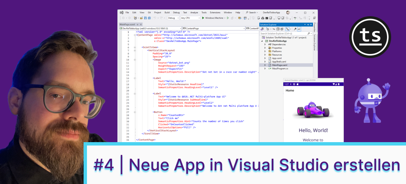Open the Edit menu

tap(134, 12)
